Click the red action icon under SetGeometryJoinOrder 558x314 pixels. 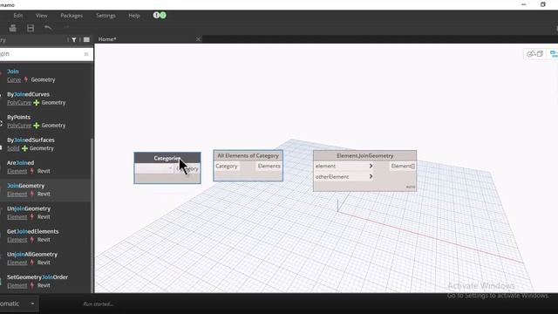click(32, 285)
